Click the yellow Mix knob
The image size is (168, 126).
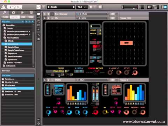click(x=105, y=112)
